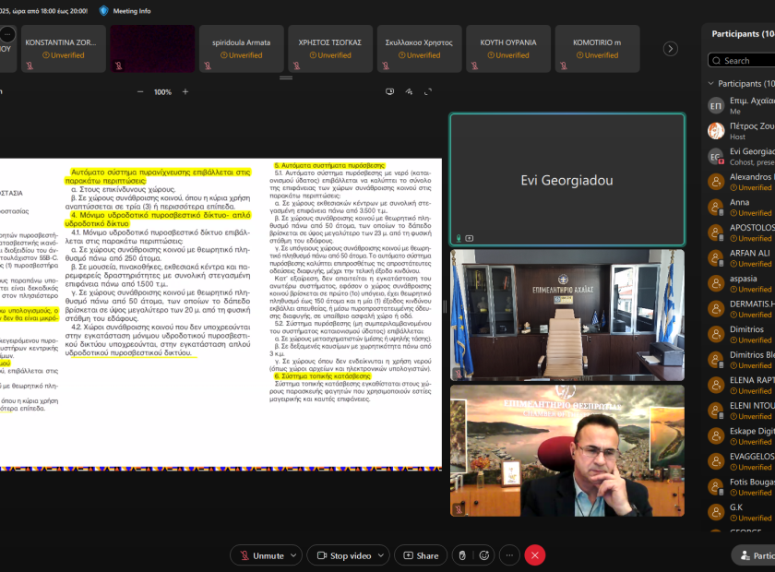Open the video options arrow beside Stop video
775x572 pixels.
[381, 555]
